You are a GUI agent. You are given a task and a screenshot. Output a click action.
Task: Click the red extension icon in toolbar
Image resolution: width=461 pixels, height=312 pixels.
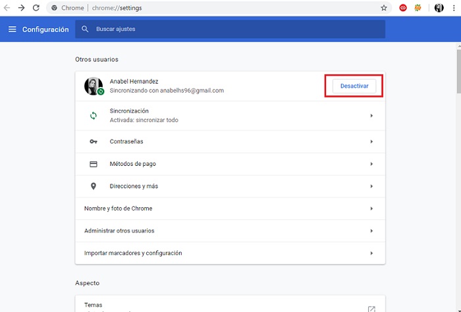pos(403,8)
